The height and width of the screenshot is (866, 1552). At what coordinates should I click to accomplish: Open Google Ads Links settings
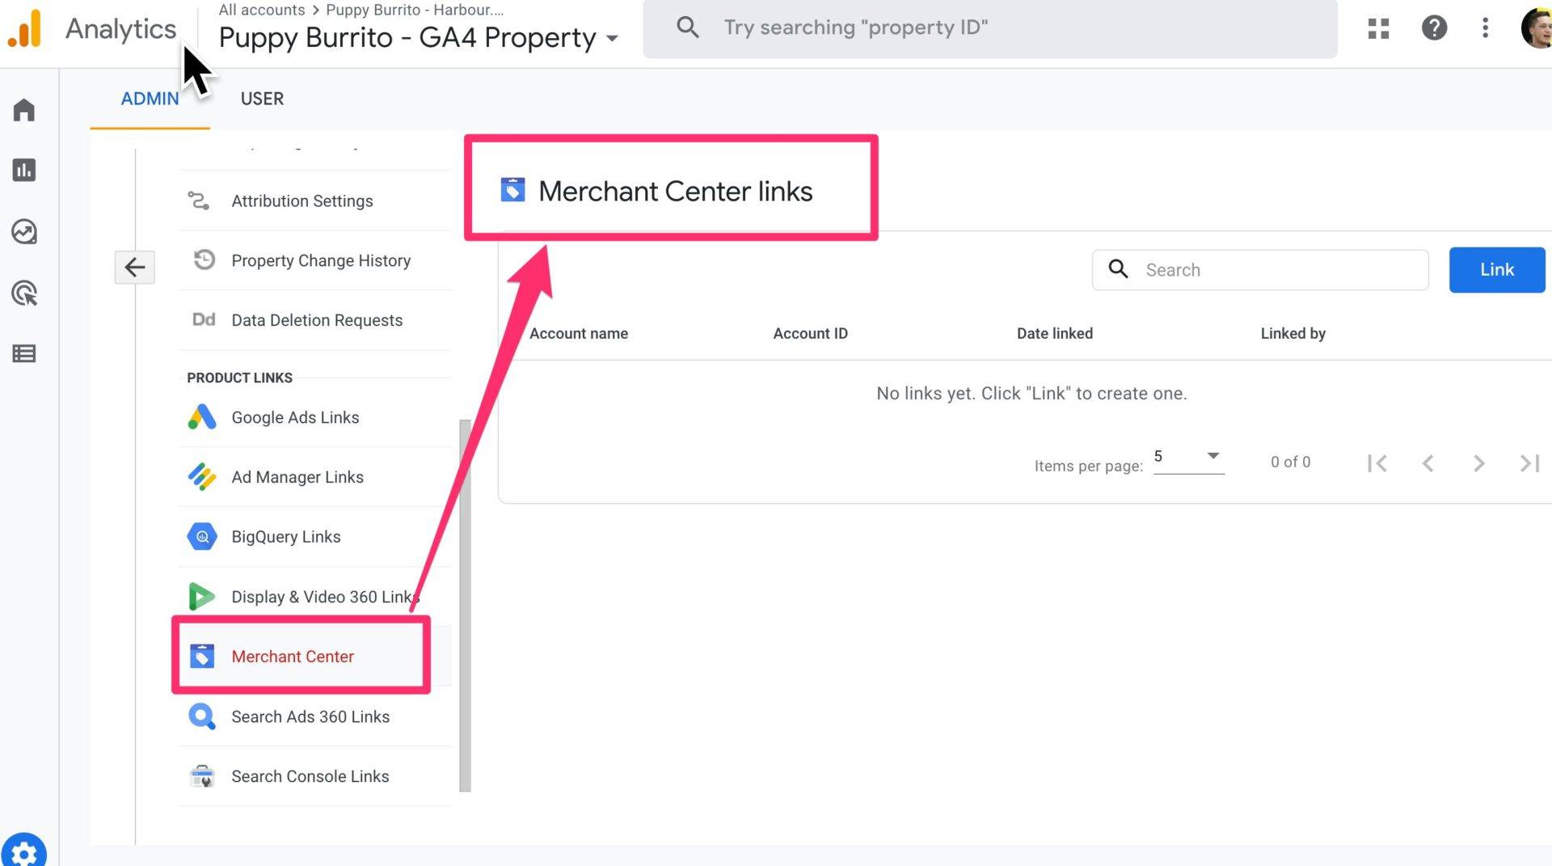pos(295,417)
